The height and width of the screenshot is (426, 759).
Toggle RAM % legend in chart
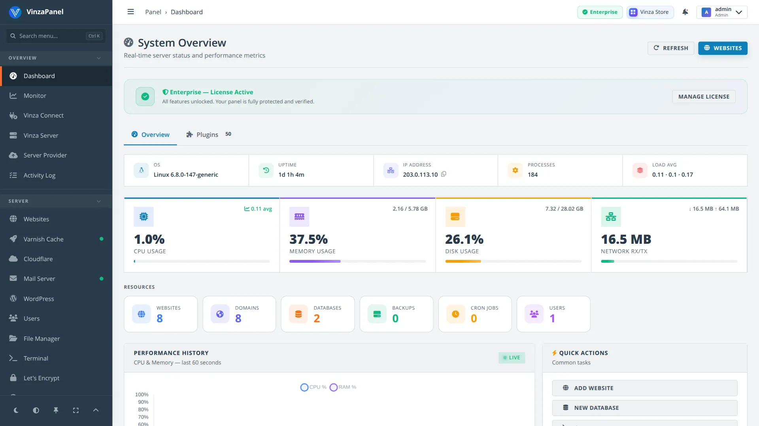343,387
